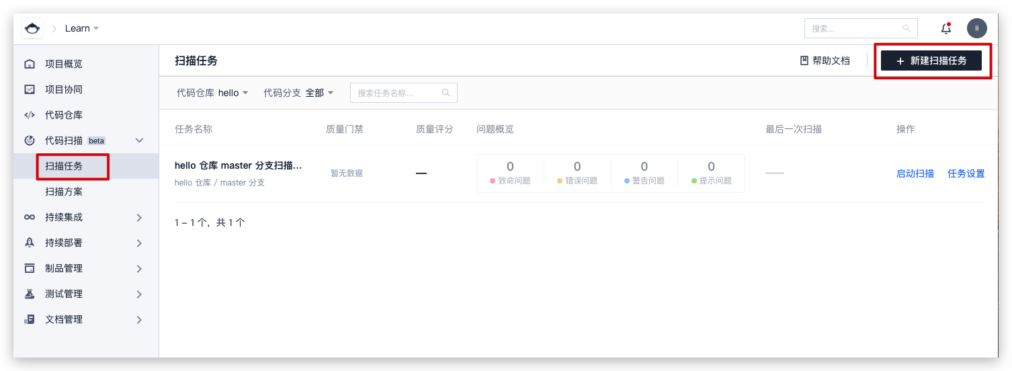Click the 问题概览 column header
Image resolution: width=1012 pixels, height=371 pixels.
(x=495, y=129)
